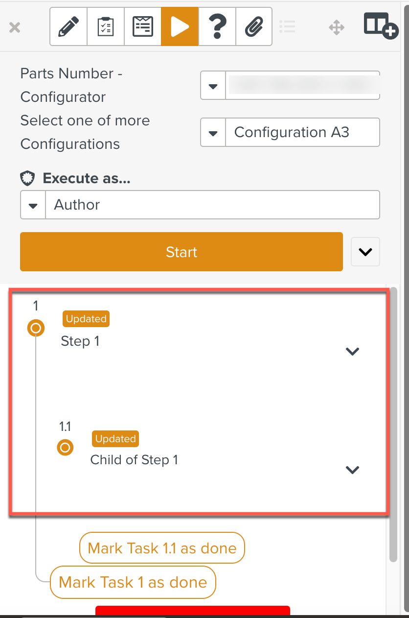The image size is (409, 618).
Task: Open the clipboard checklist icon
Action: coord(106,27)
